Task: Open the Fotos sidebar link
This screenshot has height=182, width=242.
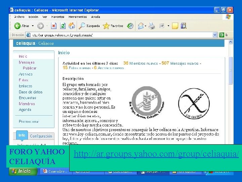Action: 24,80
